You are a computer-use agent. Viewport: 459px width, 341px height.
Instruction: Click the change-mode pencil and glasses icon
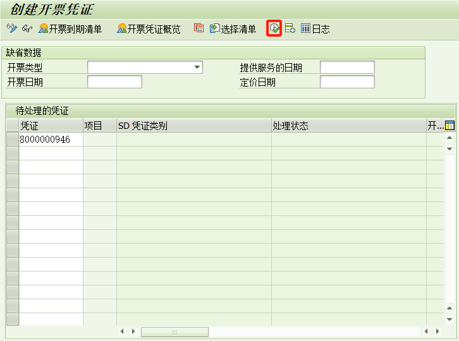tap(12, 28)
